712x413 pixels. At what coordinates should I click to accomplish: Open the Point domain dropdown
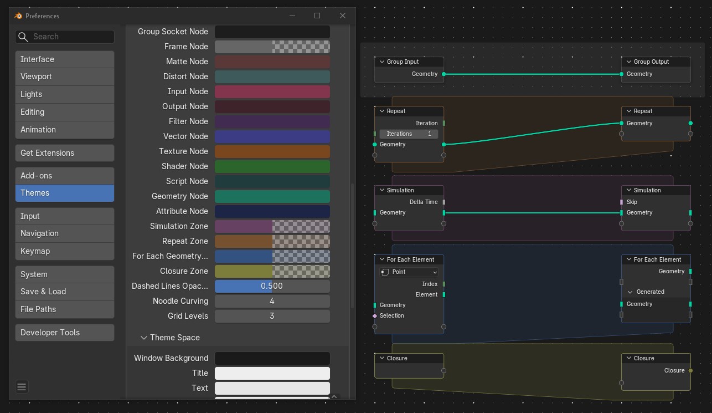pos(409,272)
